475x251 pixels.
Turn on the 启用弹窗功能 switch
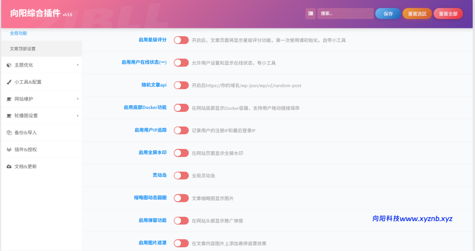[181, 221]
